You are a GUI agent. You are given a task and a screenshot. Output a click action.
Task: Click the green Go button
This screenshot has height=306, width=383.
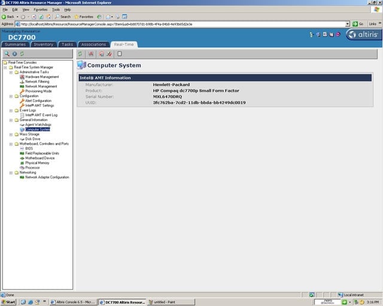coord(358,24)
